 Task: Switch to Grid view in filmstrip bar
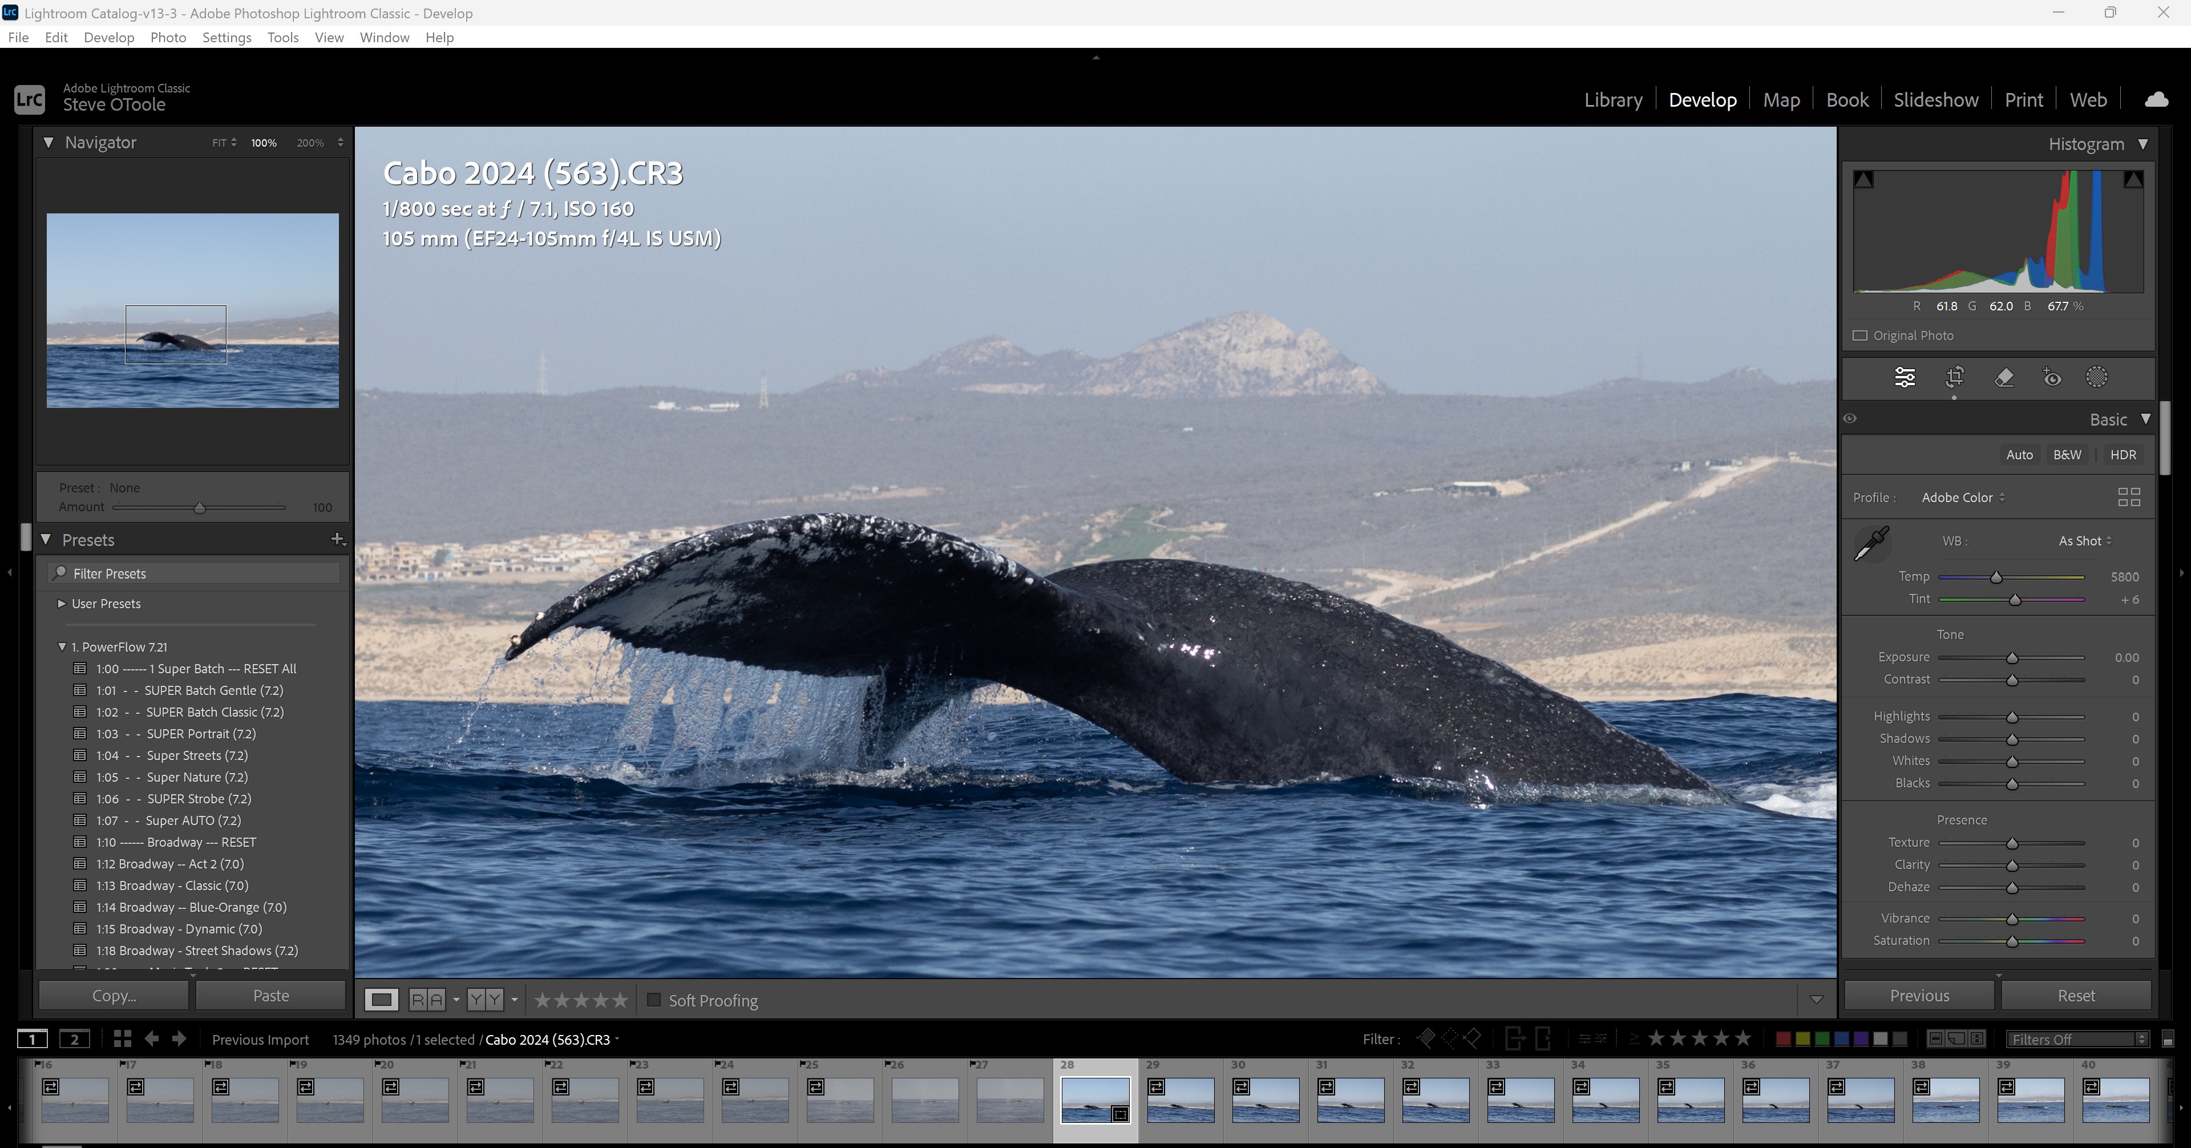pos(123,1038)
